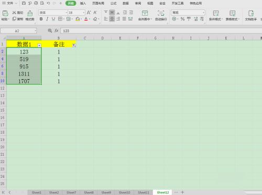The width and height of the screenshot is (262, 195).
Task: Open the quick access toolbar customize arrow
Action: pyautogui.click(x=61, y=3)
